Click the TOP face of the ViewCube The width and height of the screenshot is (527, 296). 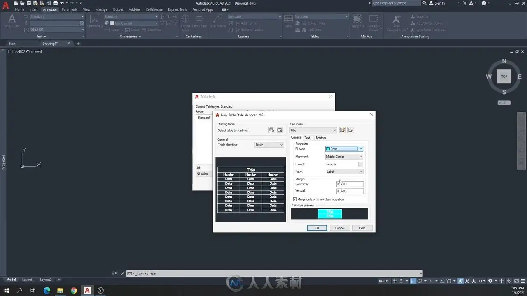(x=504, y=76)
